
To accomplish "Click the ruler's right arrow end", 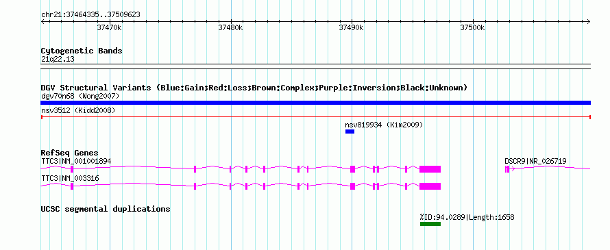I will click(x=588, y=21).
